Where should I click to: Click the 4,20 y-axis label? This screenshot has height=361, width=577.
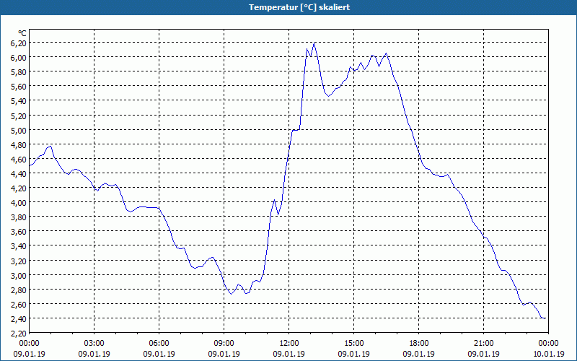(19, 188)
